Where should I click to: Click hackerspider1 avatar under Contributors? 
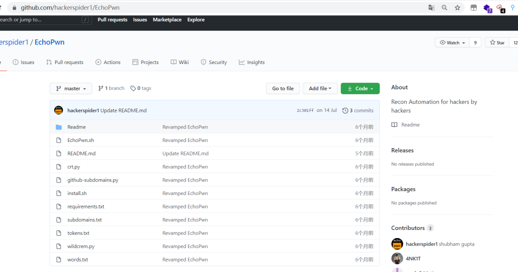(x=397, y=244)
